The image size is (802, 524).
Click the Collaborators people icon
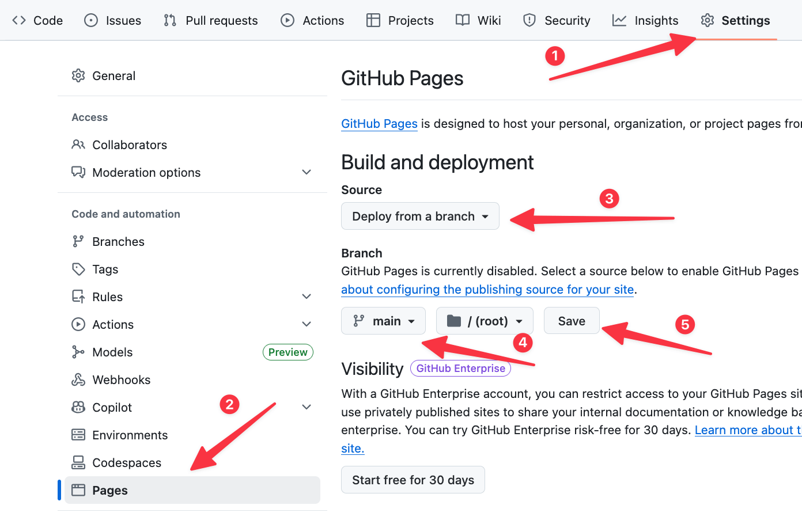(x=78, y=145)
